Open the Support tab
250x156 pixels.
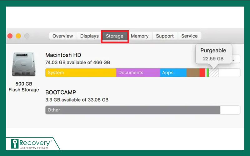(165, 36)
